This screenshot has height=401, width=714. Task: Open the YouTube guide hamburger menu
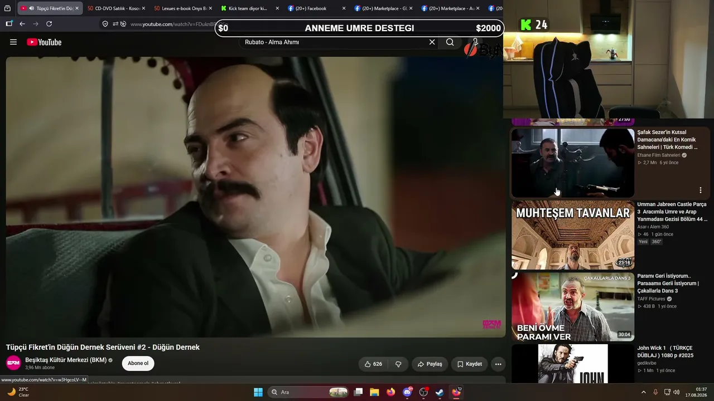(13, 42)
